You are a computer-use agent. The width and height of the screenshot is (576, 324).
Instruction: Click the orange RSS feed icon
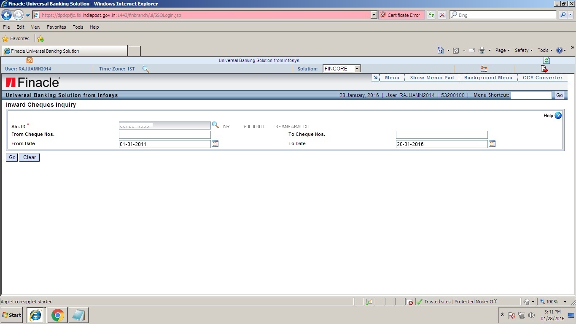pos(29,60)
